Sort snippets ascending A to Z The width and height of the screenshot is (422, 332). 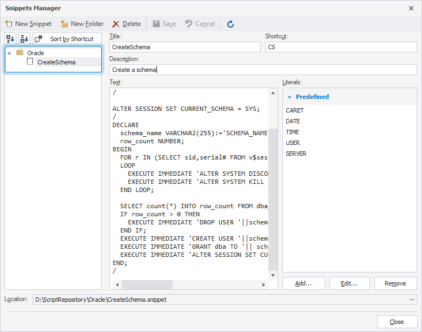[x=10, y=39]
